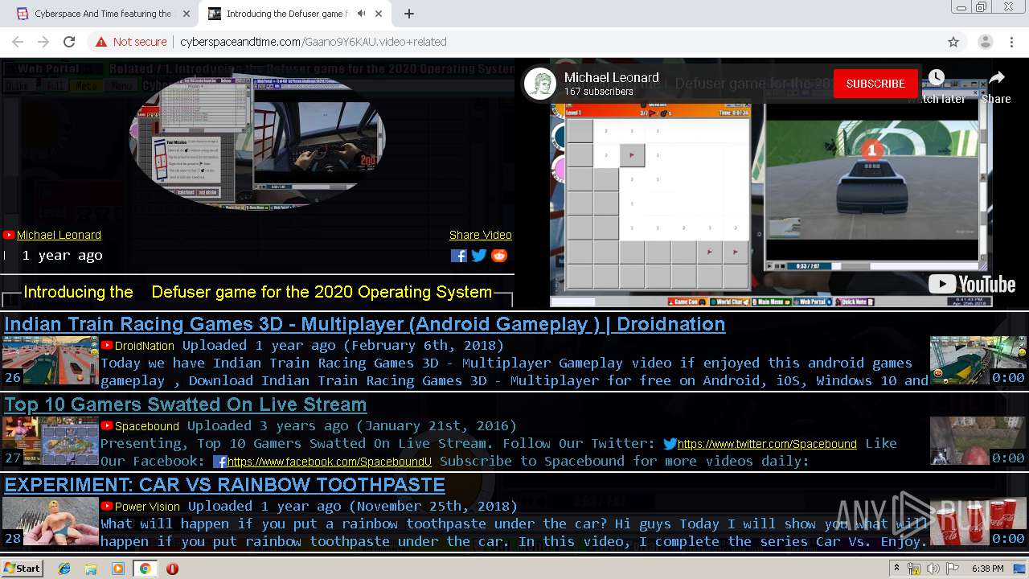Click the Twitter bird icon in Spacebound description
The height and width of the screenshot is (579, 1029).
[670, 443]
